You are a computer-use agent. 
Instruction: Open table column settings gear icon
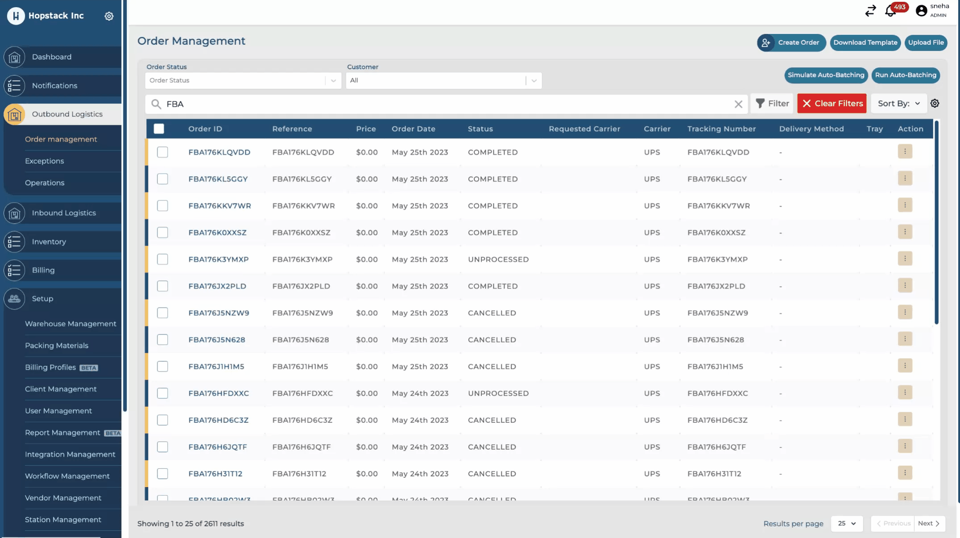tap(935, 104)
